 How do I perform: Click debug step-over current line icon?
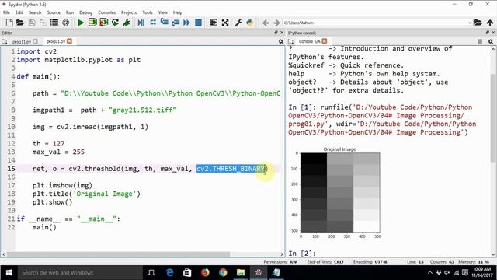(153, 23)
